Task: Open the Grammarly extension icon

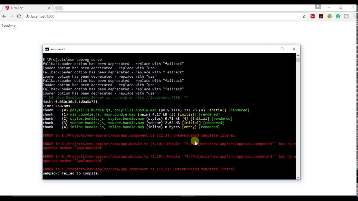Action: coord(338,16)
